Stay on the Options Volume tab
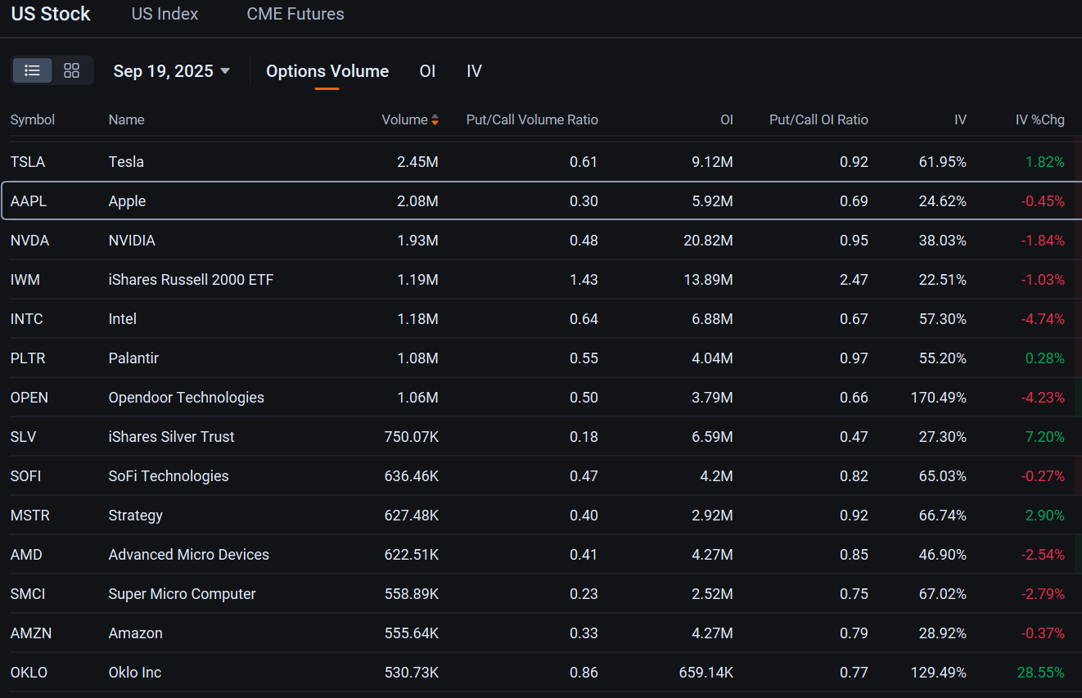 click(327, 71)
